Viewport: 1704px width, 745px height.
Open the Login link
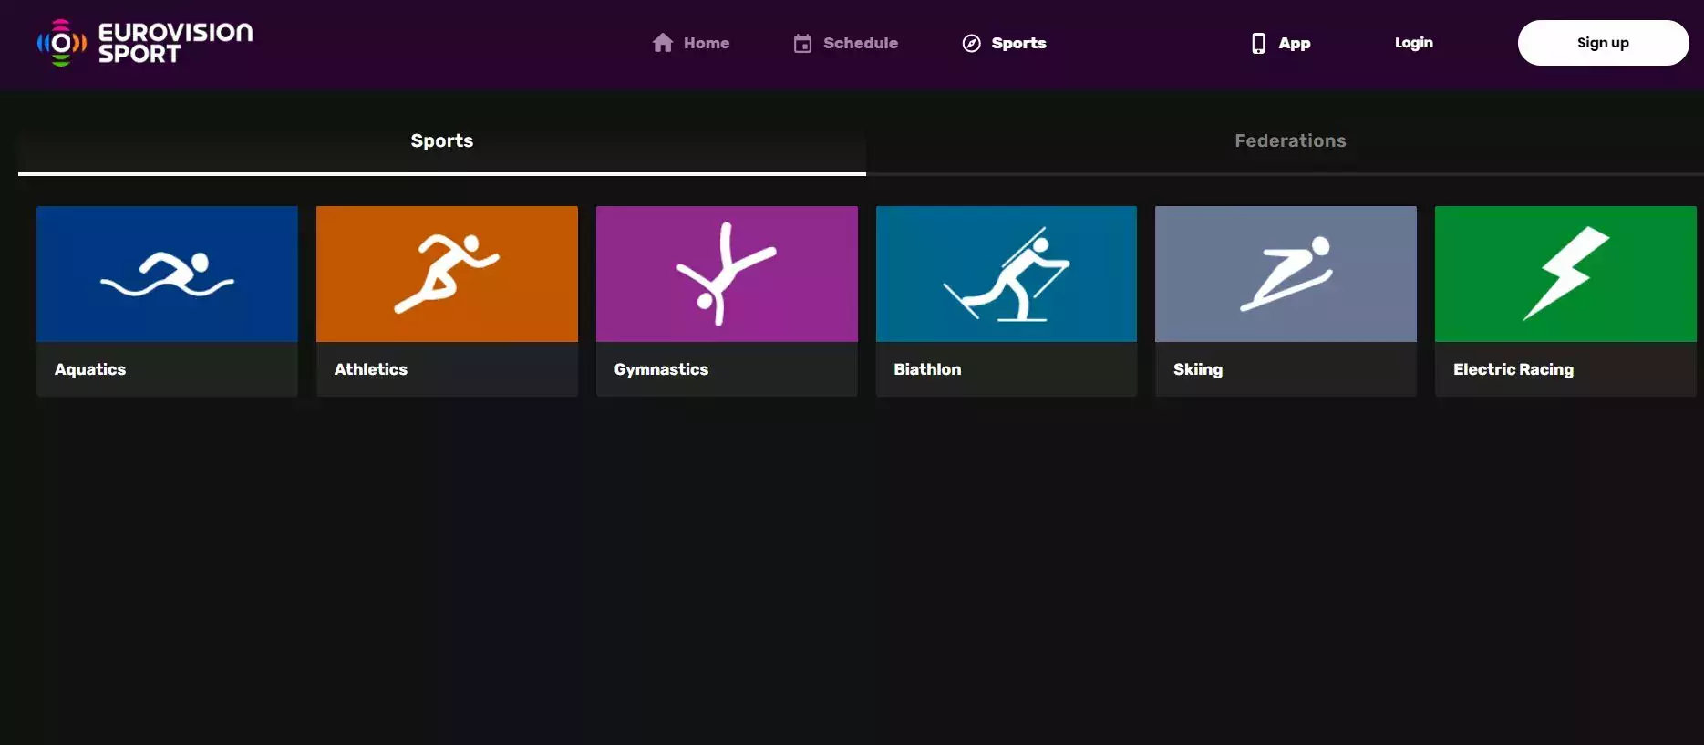coord(1413,43)
